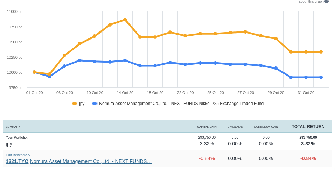Click the CAPITAL GAIN column header

click(207, 127)
